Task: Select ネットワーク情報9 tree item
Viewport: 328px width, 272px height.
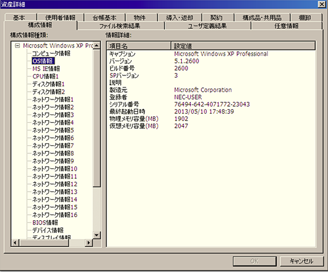Action: point(53,161)
